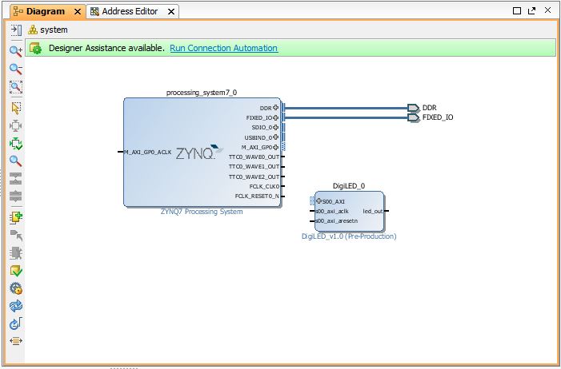The width and height of the screenshot is (561, 369).
Task: Click the system hierarchy breadcrumb icon
Action: click(x=33, y=30)
